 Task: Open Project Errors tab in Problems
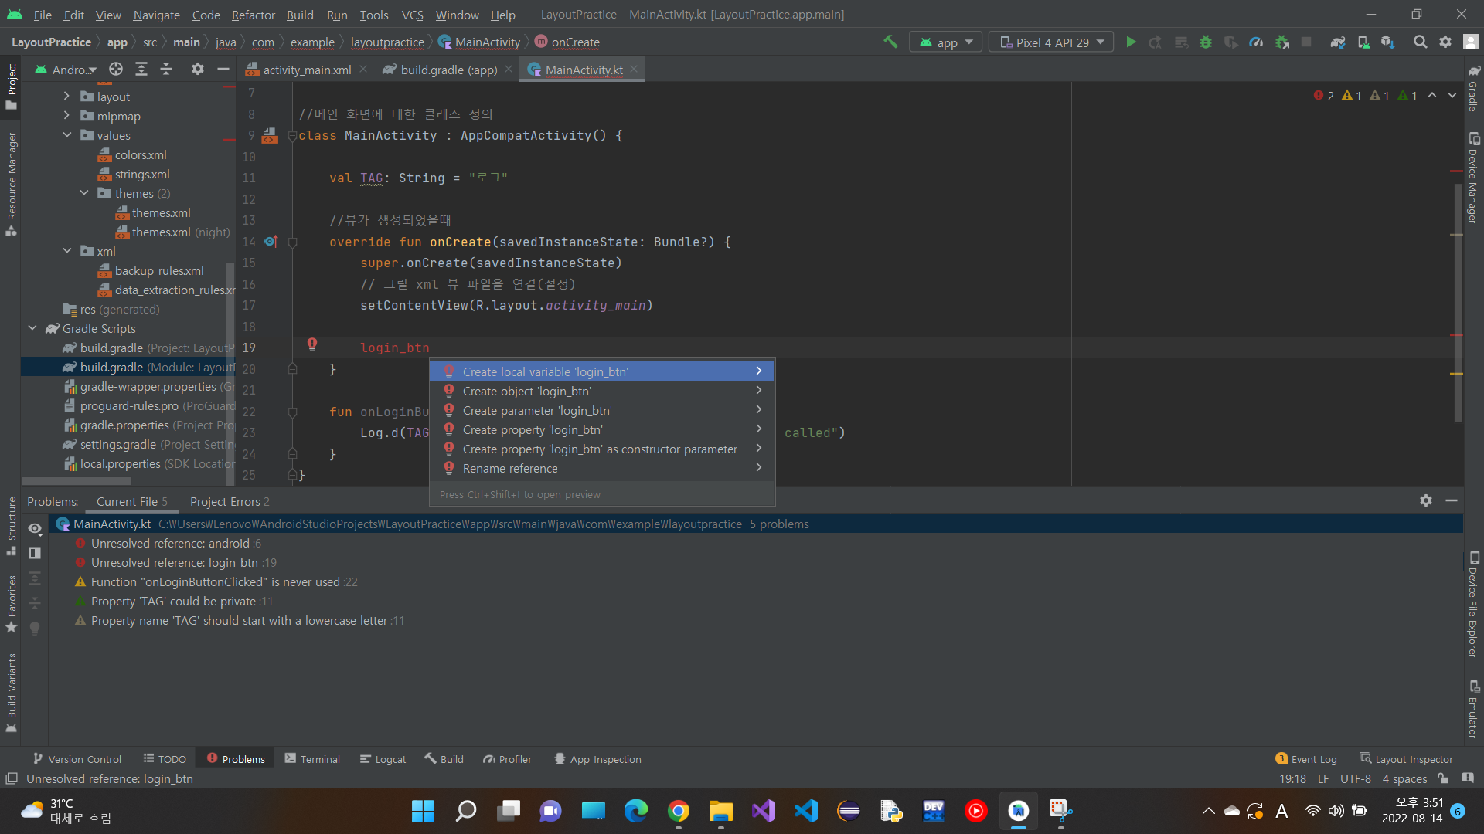tap(230, 502)
